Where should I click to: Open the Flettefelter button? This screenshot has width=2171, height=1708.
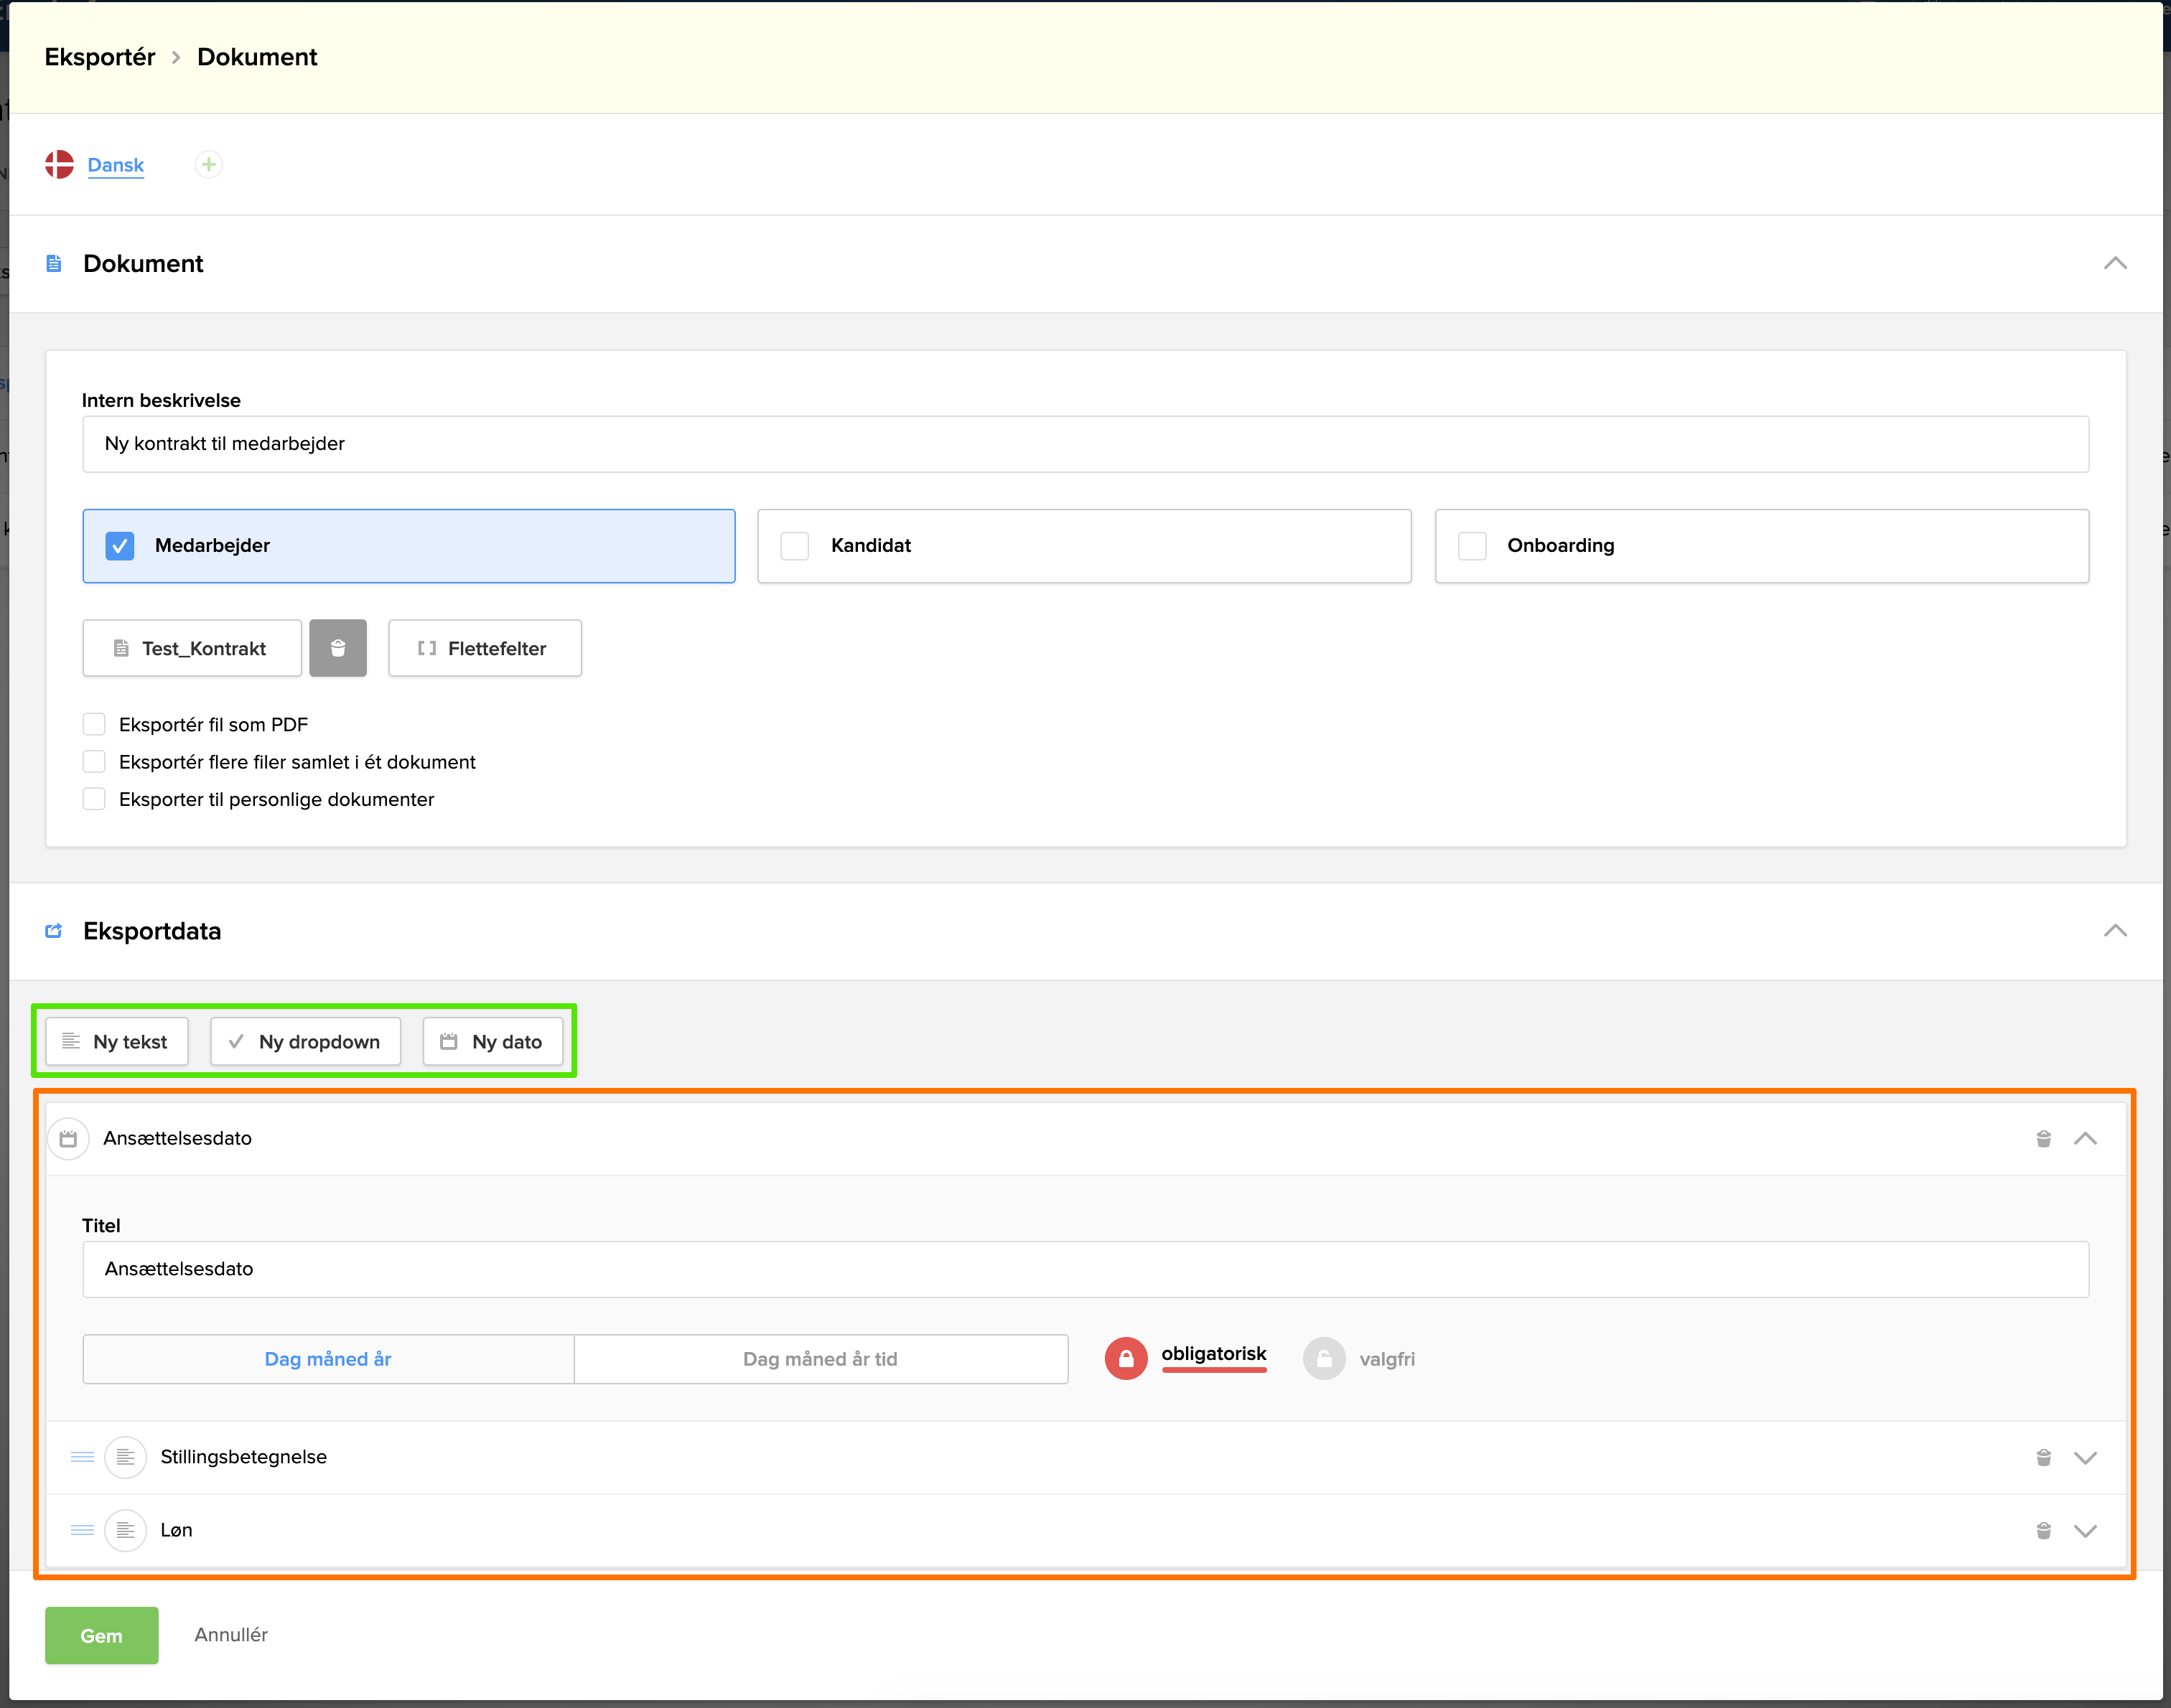tap(484, 648)
